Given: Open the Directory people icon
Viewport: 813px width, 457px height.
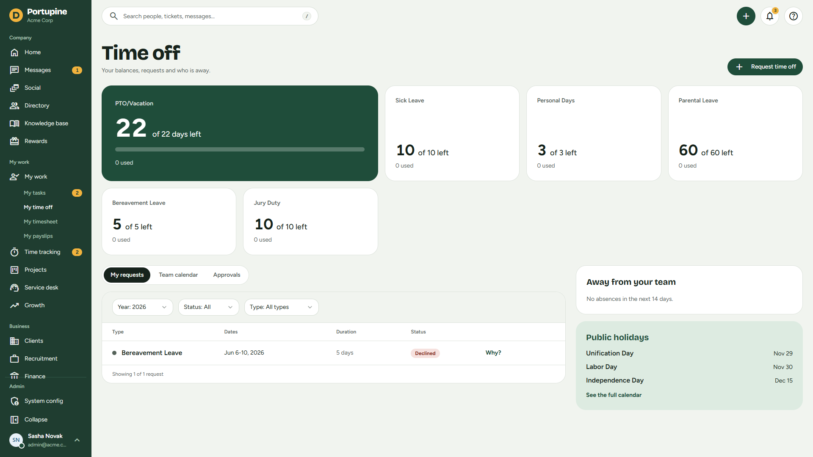Looking at the screenshot, I should click(14, 106).
